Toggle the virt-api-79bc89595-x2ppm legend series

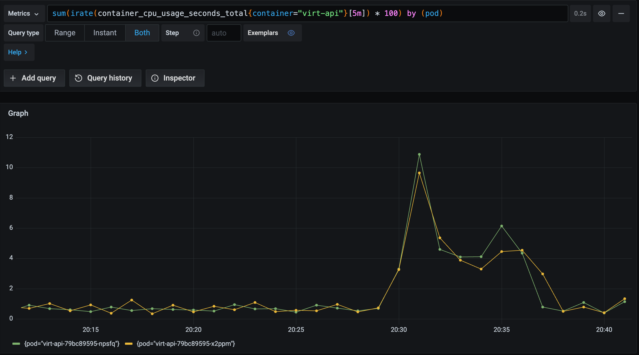point(186,344)
